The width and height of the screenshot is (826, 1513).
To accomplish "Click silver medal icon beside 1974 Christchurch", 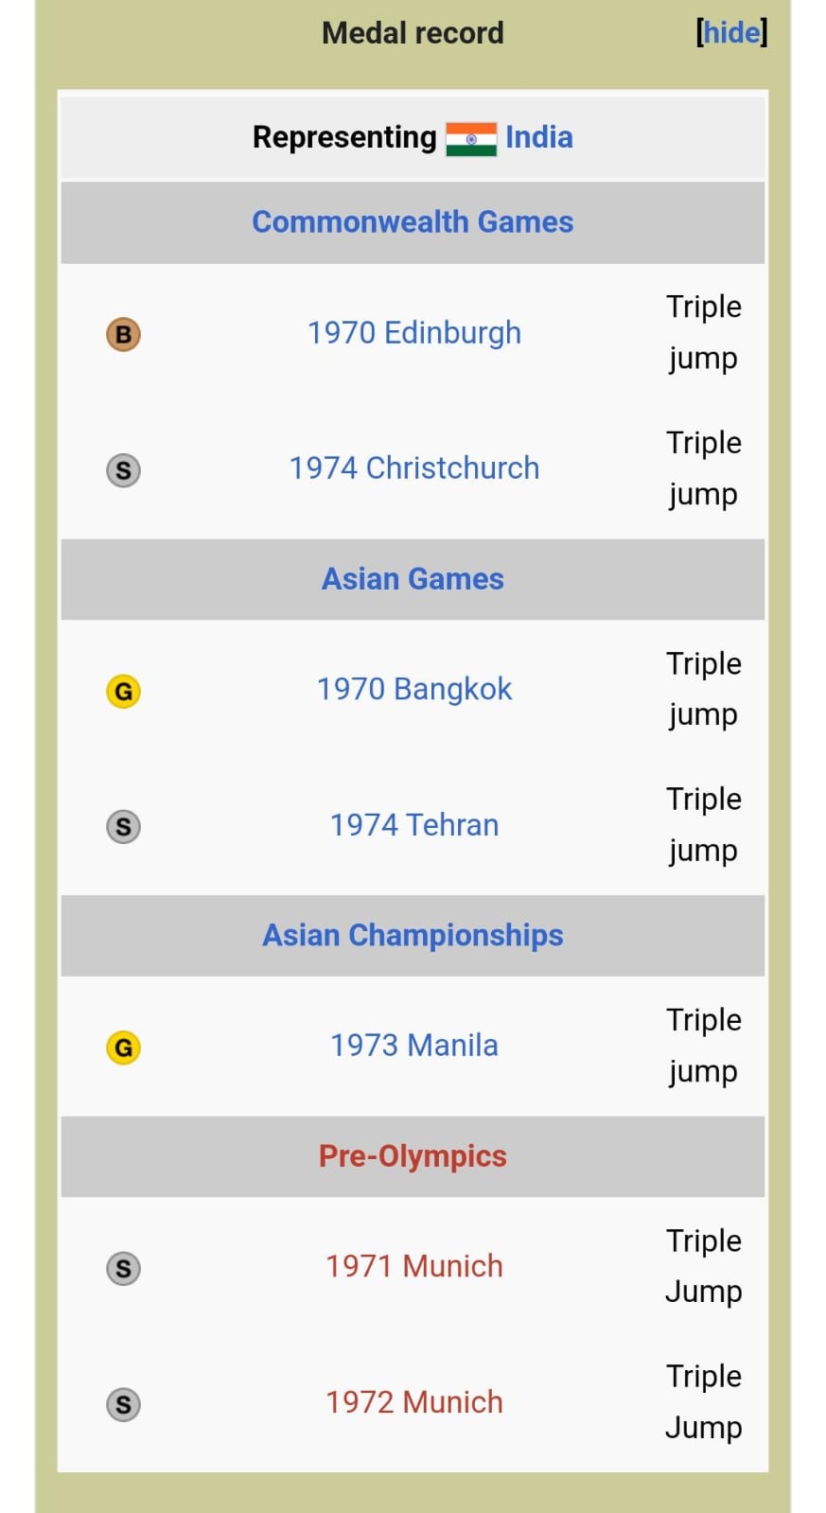I will pos(123,469).
